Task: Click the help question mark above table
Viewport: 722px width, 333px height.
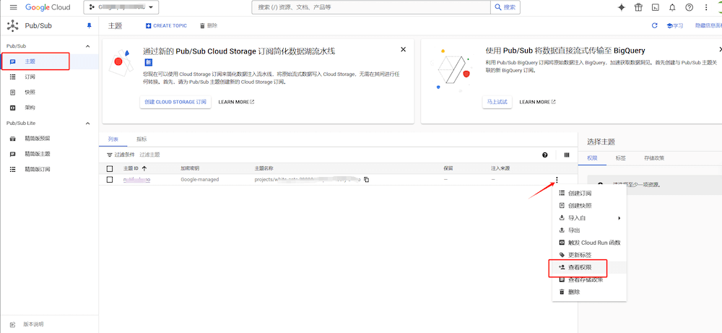Action: tap(545, 155)
